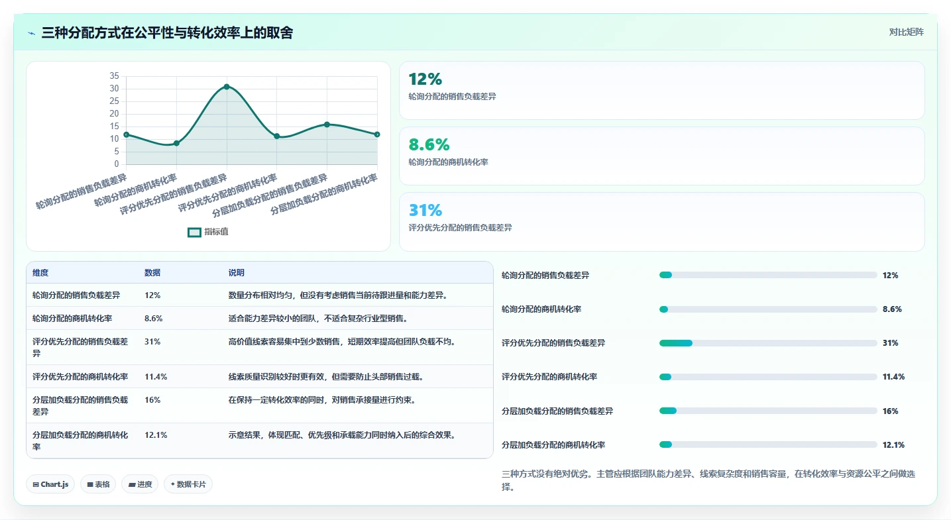Click the 12.1% value in the table
Image resolution: width=951 pixels, height=520 pixels.
pyautogui.click(x=156, y=435)
